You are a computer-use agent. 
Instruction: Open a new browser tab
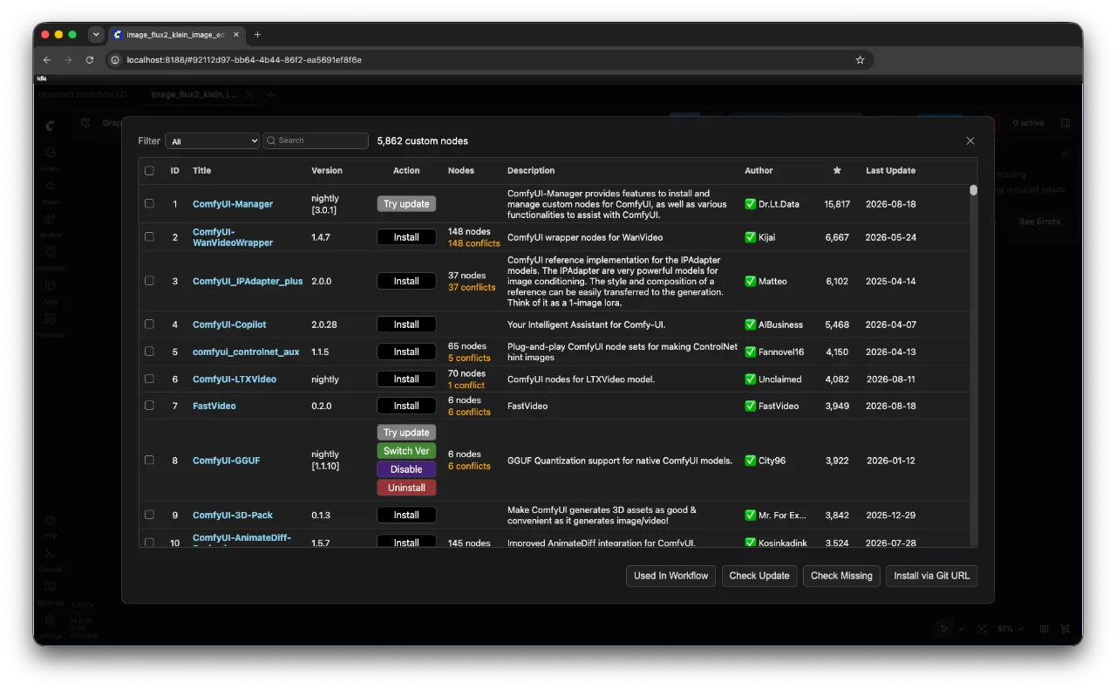257,35
